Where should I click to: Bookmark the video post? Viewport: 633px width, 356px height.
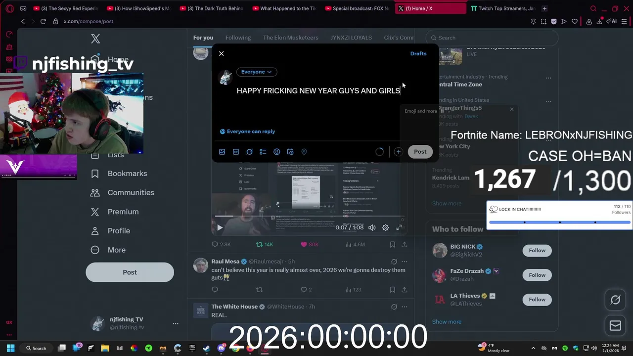coord(392,244)
